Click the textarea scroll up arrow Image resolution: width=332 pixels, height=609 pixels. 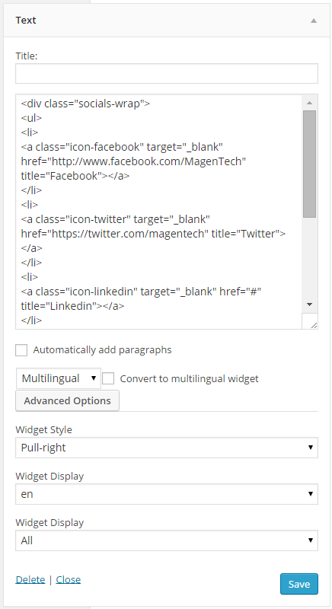(309, 103)
